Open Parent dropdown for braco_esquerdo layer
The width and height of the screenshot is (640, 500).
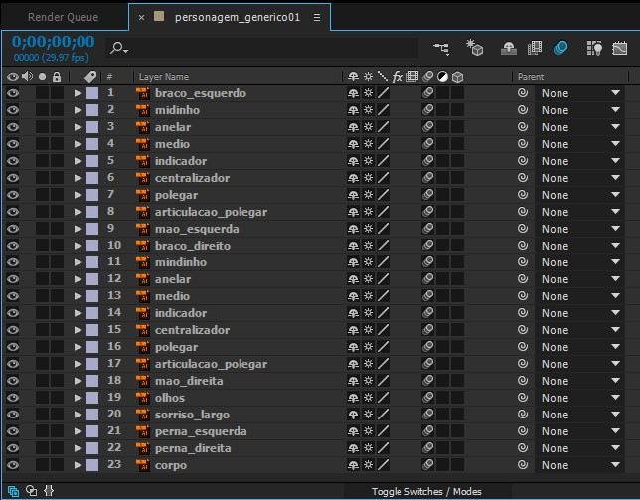pos(580,93)
